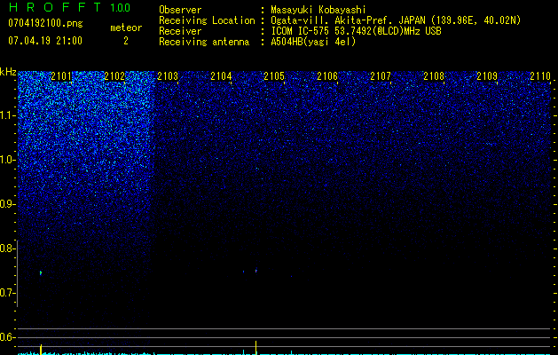This screenshot has width=558, height=355.
Task: Click the timestamp 07.04.19 21:00
Action: (x=45, y=41)
